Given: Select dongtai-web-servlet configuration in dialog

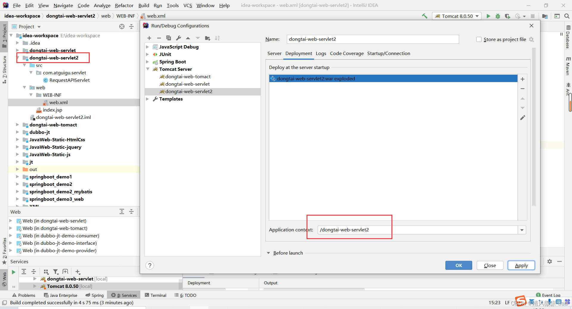Looking at the screenshot, I should tap(187, 84).
